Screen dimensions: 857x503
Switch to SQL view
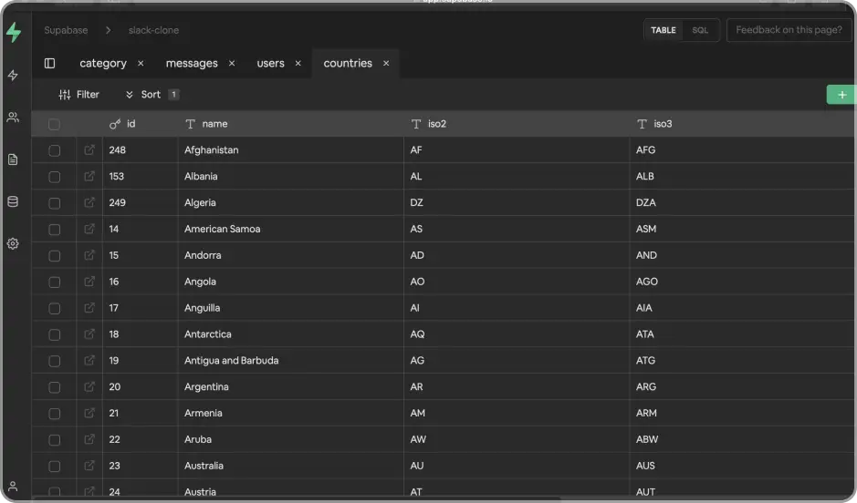click(x=700, y=30)
